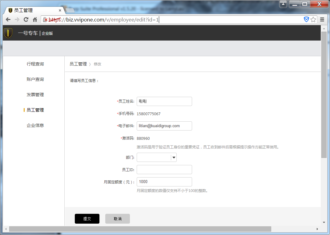The width and height of the screenshot is (330, 235).
Task: Click the 提交 submit button
Action: (87, 219)
